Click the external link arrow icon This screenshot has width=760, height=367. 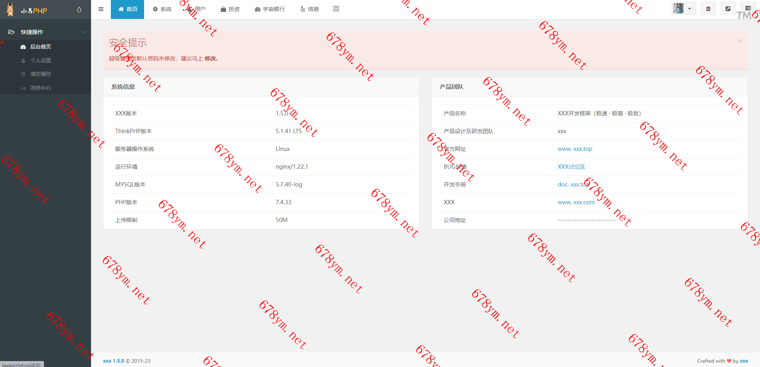pyautogui.click(x=728, y=9)
